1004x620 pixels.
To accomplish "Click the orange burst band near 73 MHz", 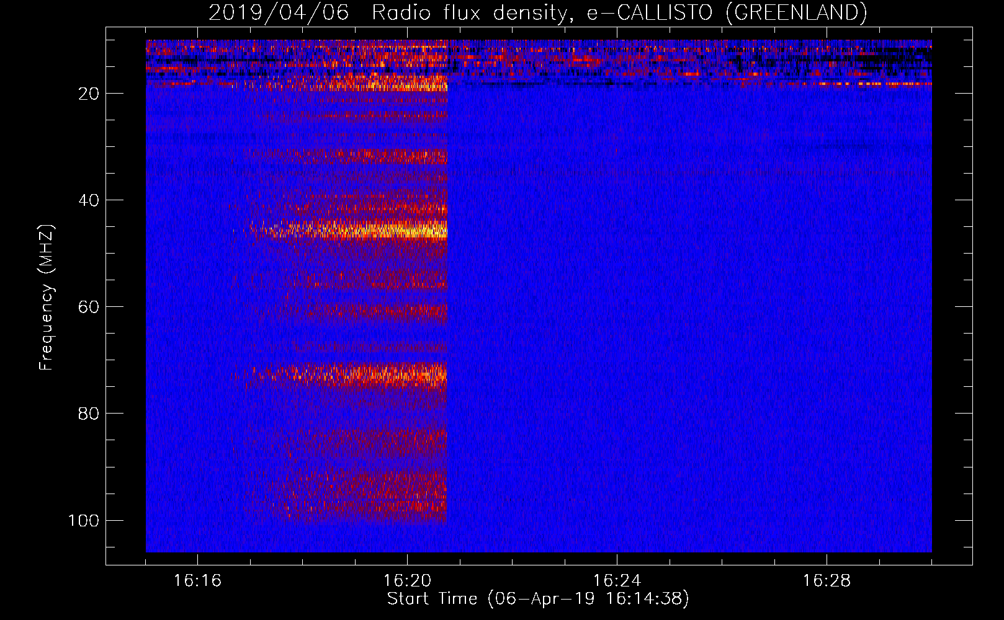I will (x=347, y=374).
